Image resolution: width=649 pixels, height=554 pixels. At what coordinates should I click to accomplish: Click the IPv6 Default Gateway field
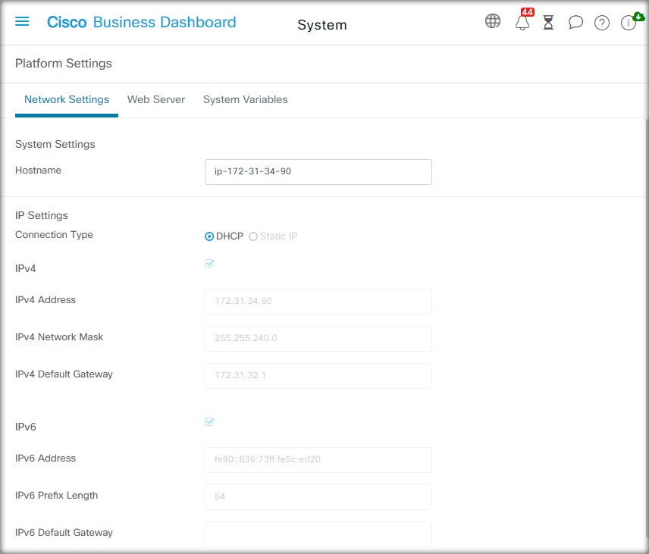point(318,534)
